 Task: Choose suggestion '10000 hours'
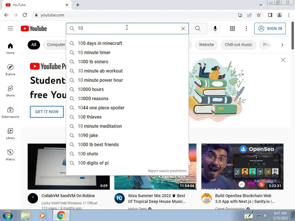point(127,89)
